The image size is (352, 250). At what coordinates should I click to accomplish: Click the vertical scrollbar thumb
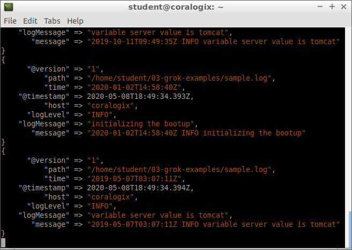(x=350, y=230)
